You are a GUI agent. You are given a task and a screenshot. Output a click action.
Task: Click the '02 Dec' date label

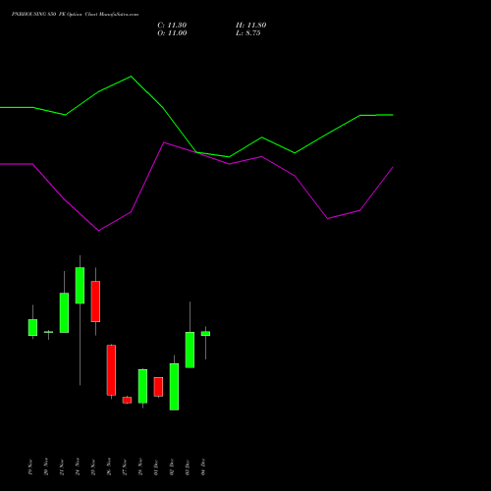click(x=172, y=467)
